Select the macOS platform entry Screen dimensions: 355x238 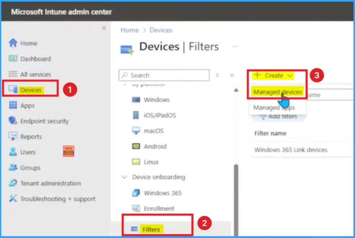(154, 131)
